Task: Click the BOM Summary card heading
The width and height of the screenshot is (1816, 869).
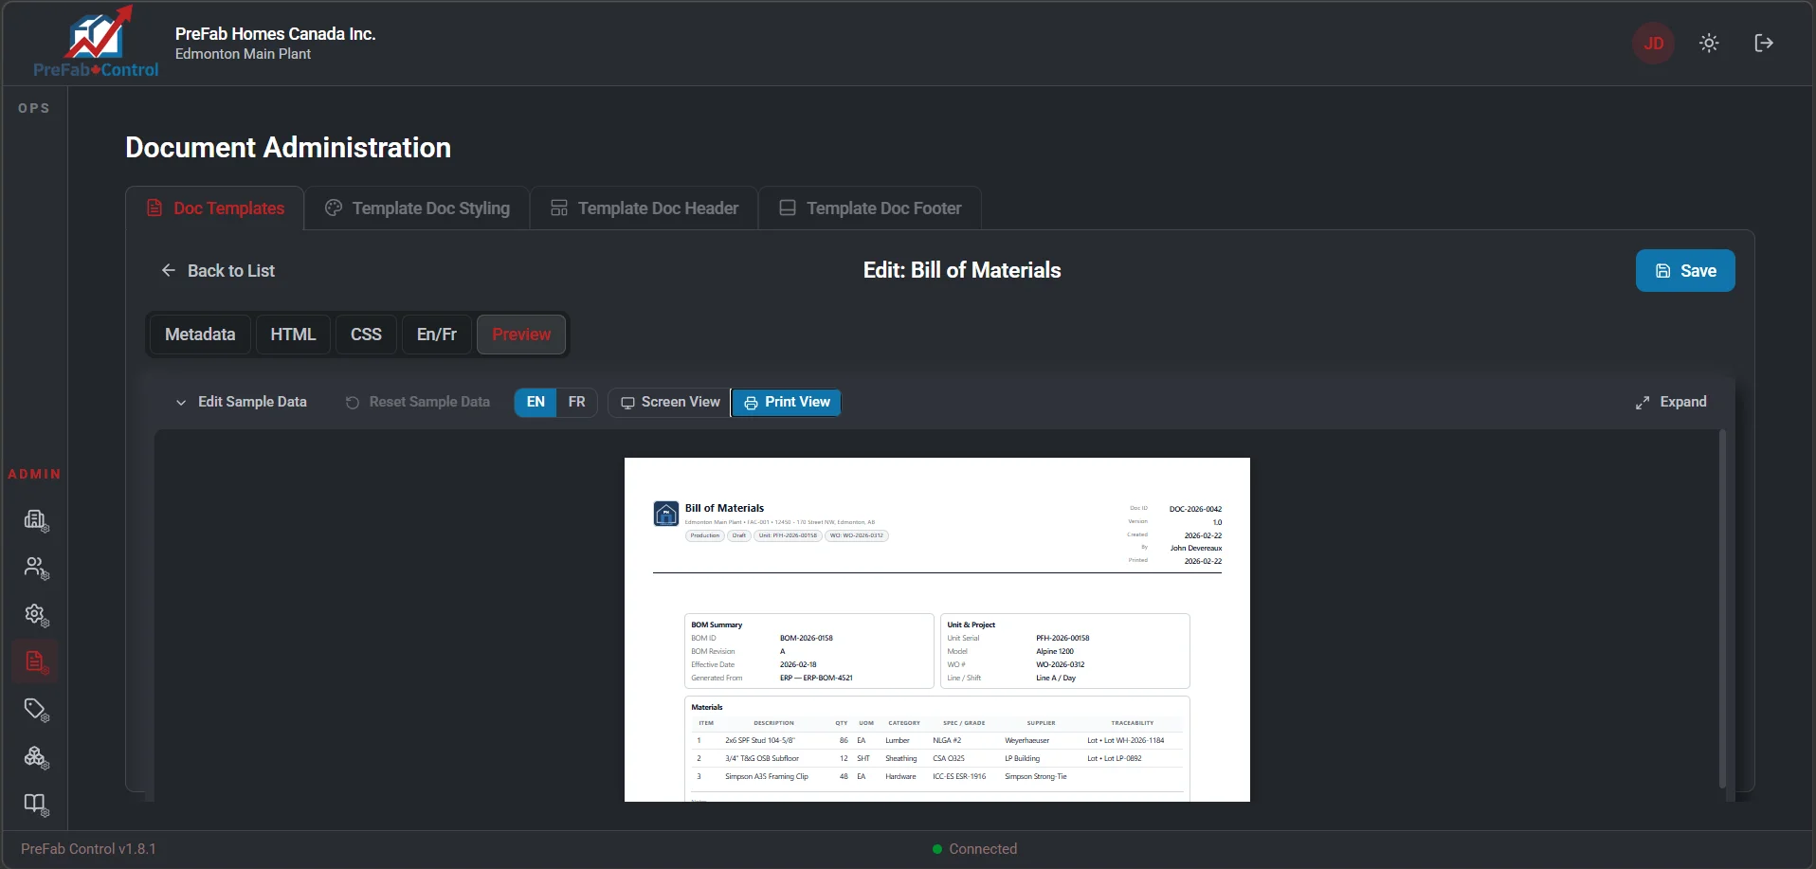Action: (717, 625)
